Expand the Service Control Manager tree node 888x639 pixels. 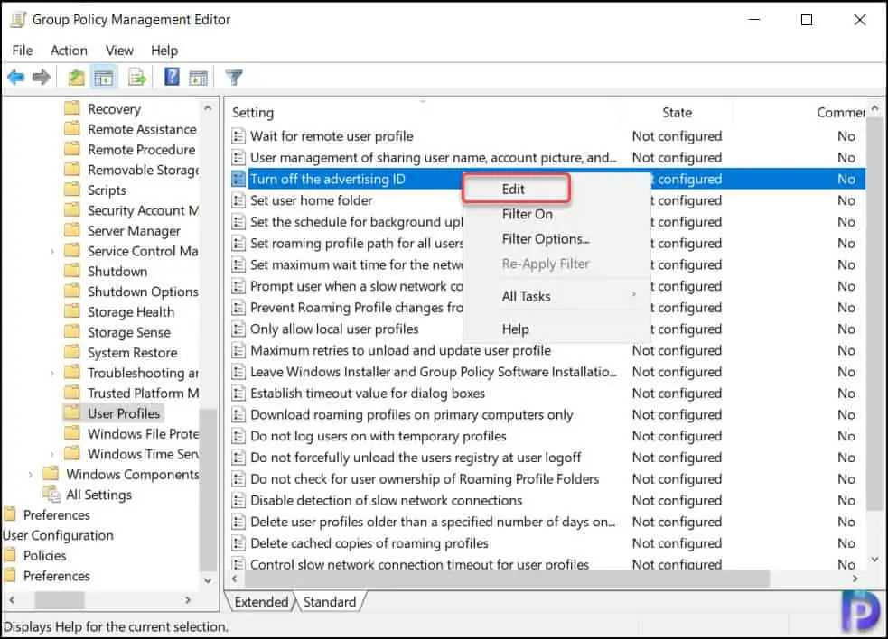[x=52, y=251]
